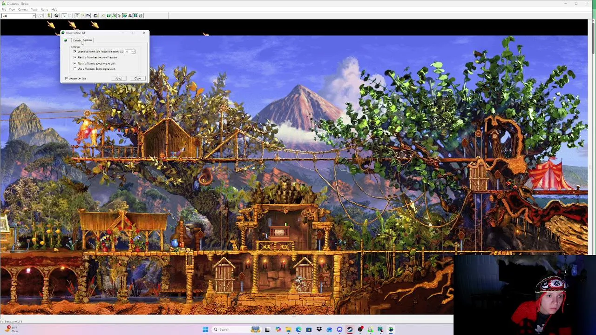Open the Camera menu

[23, 9]
